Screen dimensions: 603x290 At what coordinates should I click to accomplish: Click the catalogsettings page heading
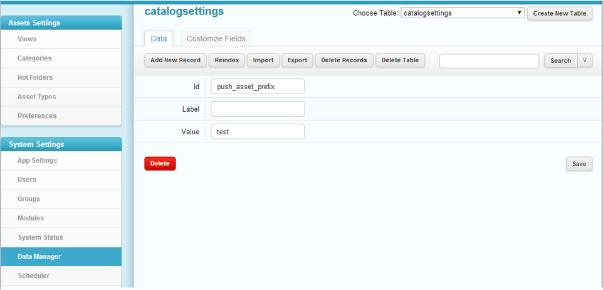pyautogui.click(x=184, y=11)
